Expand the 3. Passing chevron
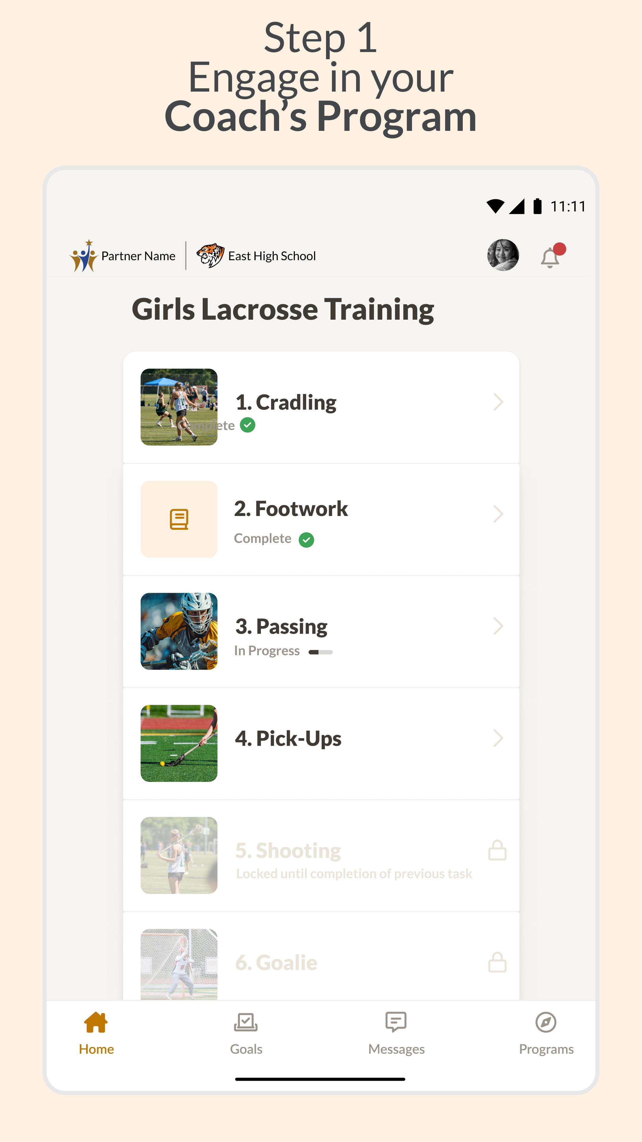642x1142 pixels. 498,626
